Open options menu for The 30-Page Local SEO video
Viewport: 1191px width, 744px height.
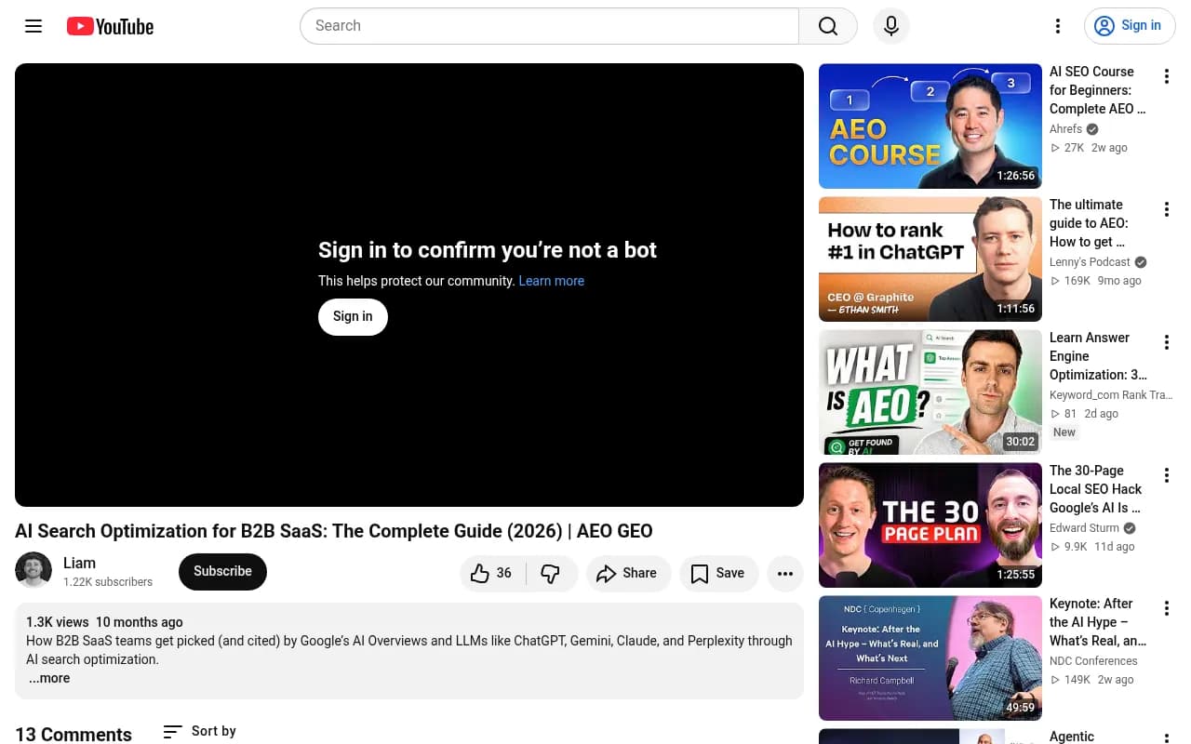[1166, 476]
